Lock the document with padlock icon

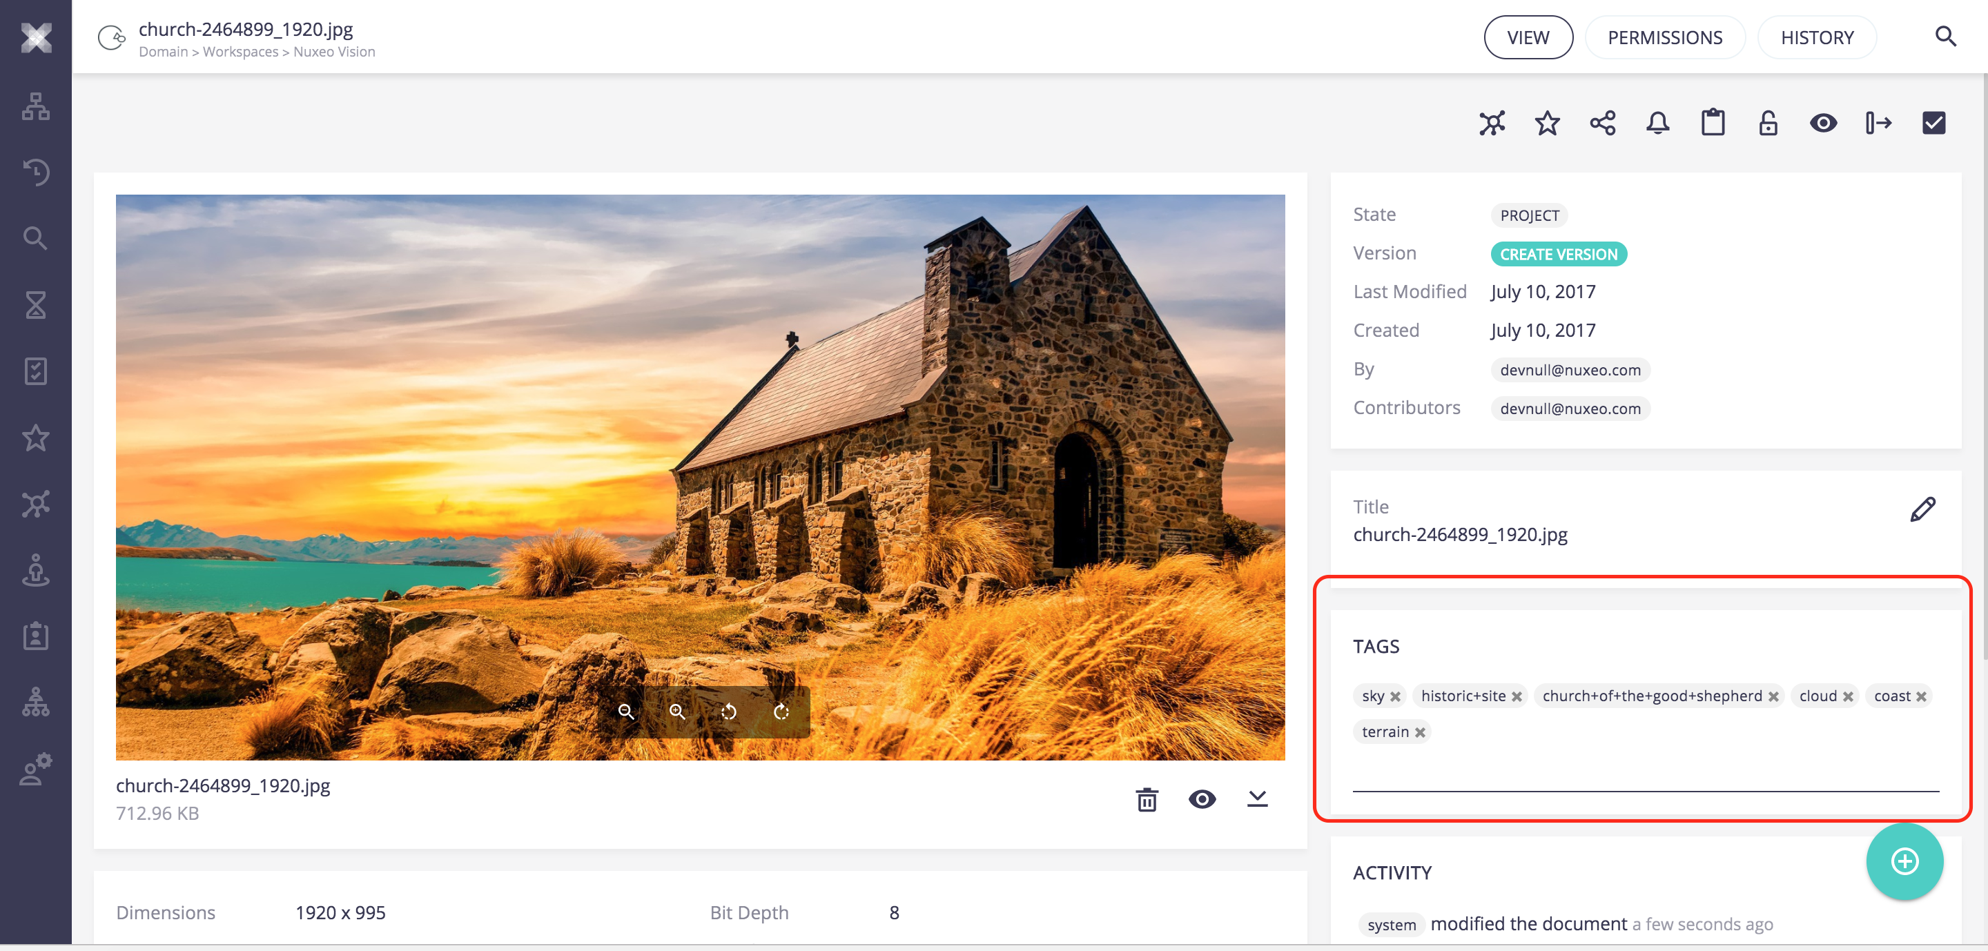click(x=1768, y=124)
